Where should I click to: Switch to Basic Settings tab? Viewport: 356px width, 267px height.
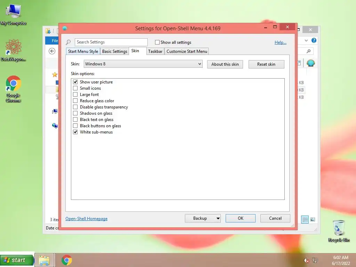click(x=115, y=51)
